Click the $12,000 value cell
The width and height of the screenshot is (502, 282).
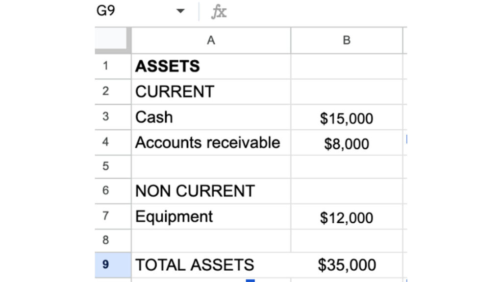pyautogui.click(x=347, y=216)
